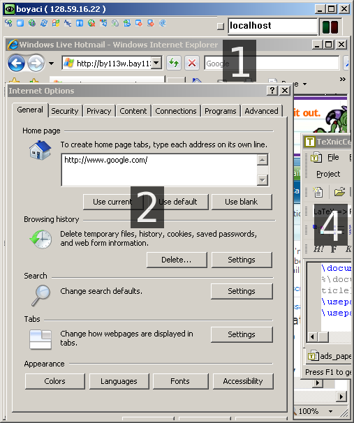
Task: Open the VNC file transfer icon
Action: click(127, 23)
